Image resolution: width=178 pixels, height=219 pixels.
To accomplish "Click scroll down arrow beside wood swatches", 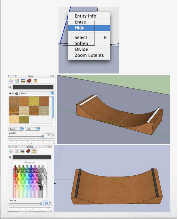I will click(53, 122).
